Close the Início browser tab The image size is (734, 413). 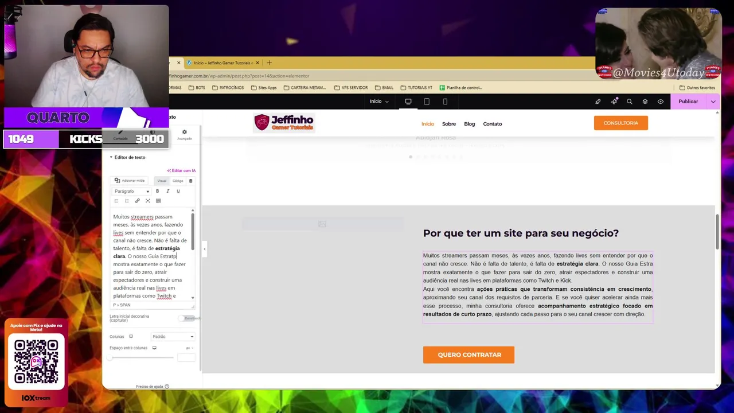tap(257, 63)
